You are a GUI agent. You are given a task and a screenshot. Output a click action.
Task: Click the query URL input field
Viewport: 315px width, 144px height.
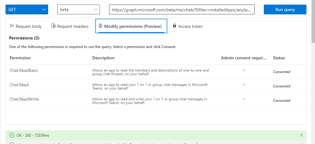[182, 9]
